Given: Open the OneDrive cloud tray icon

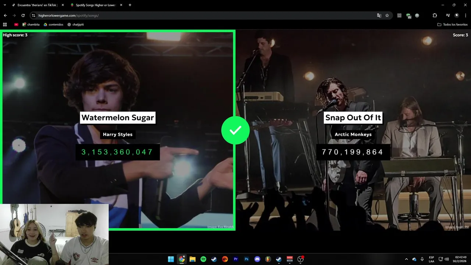Looking at the screenshot, I should pos(414,259).
